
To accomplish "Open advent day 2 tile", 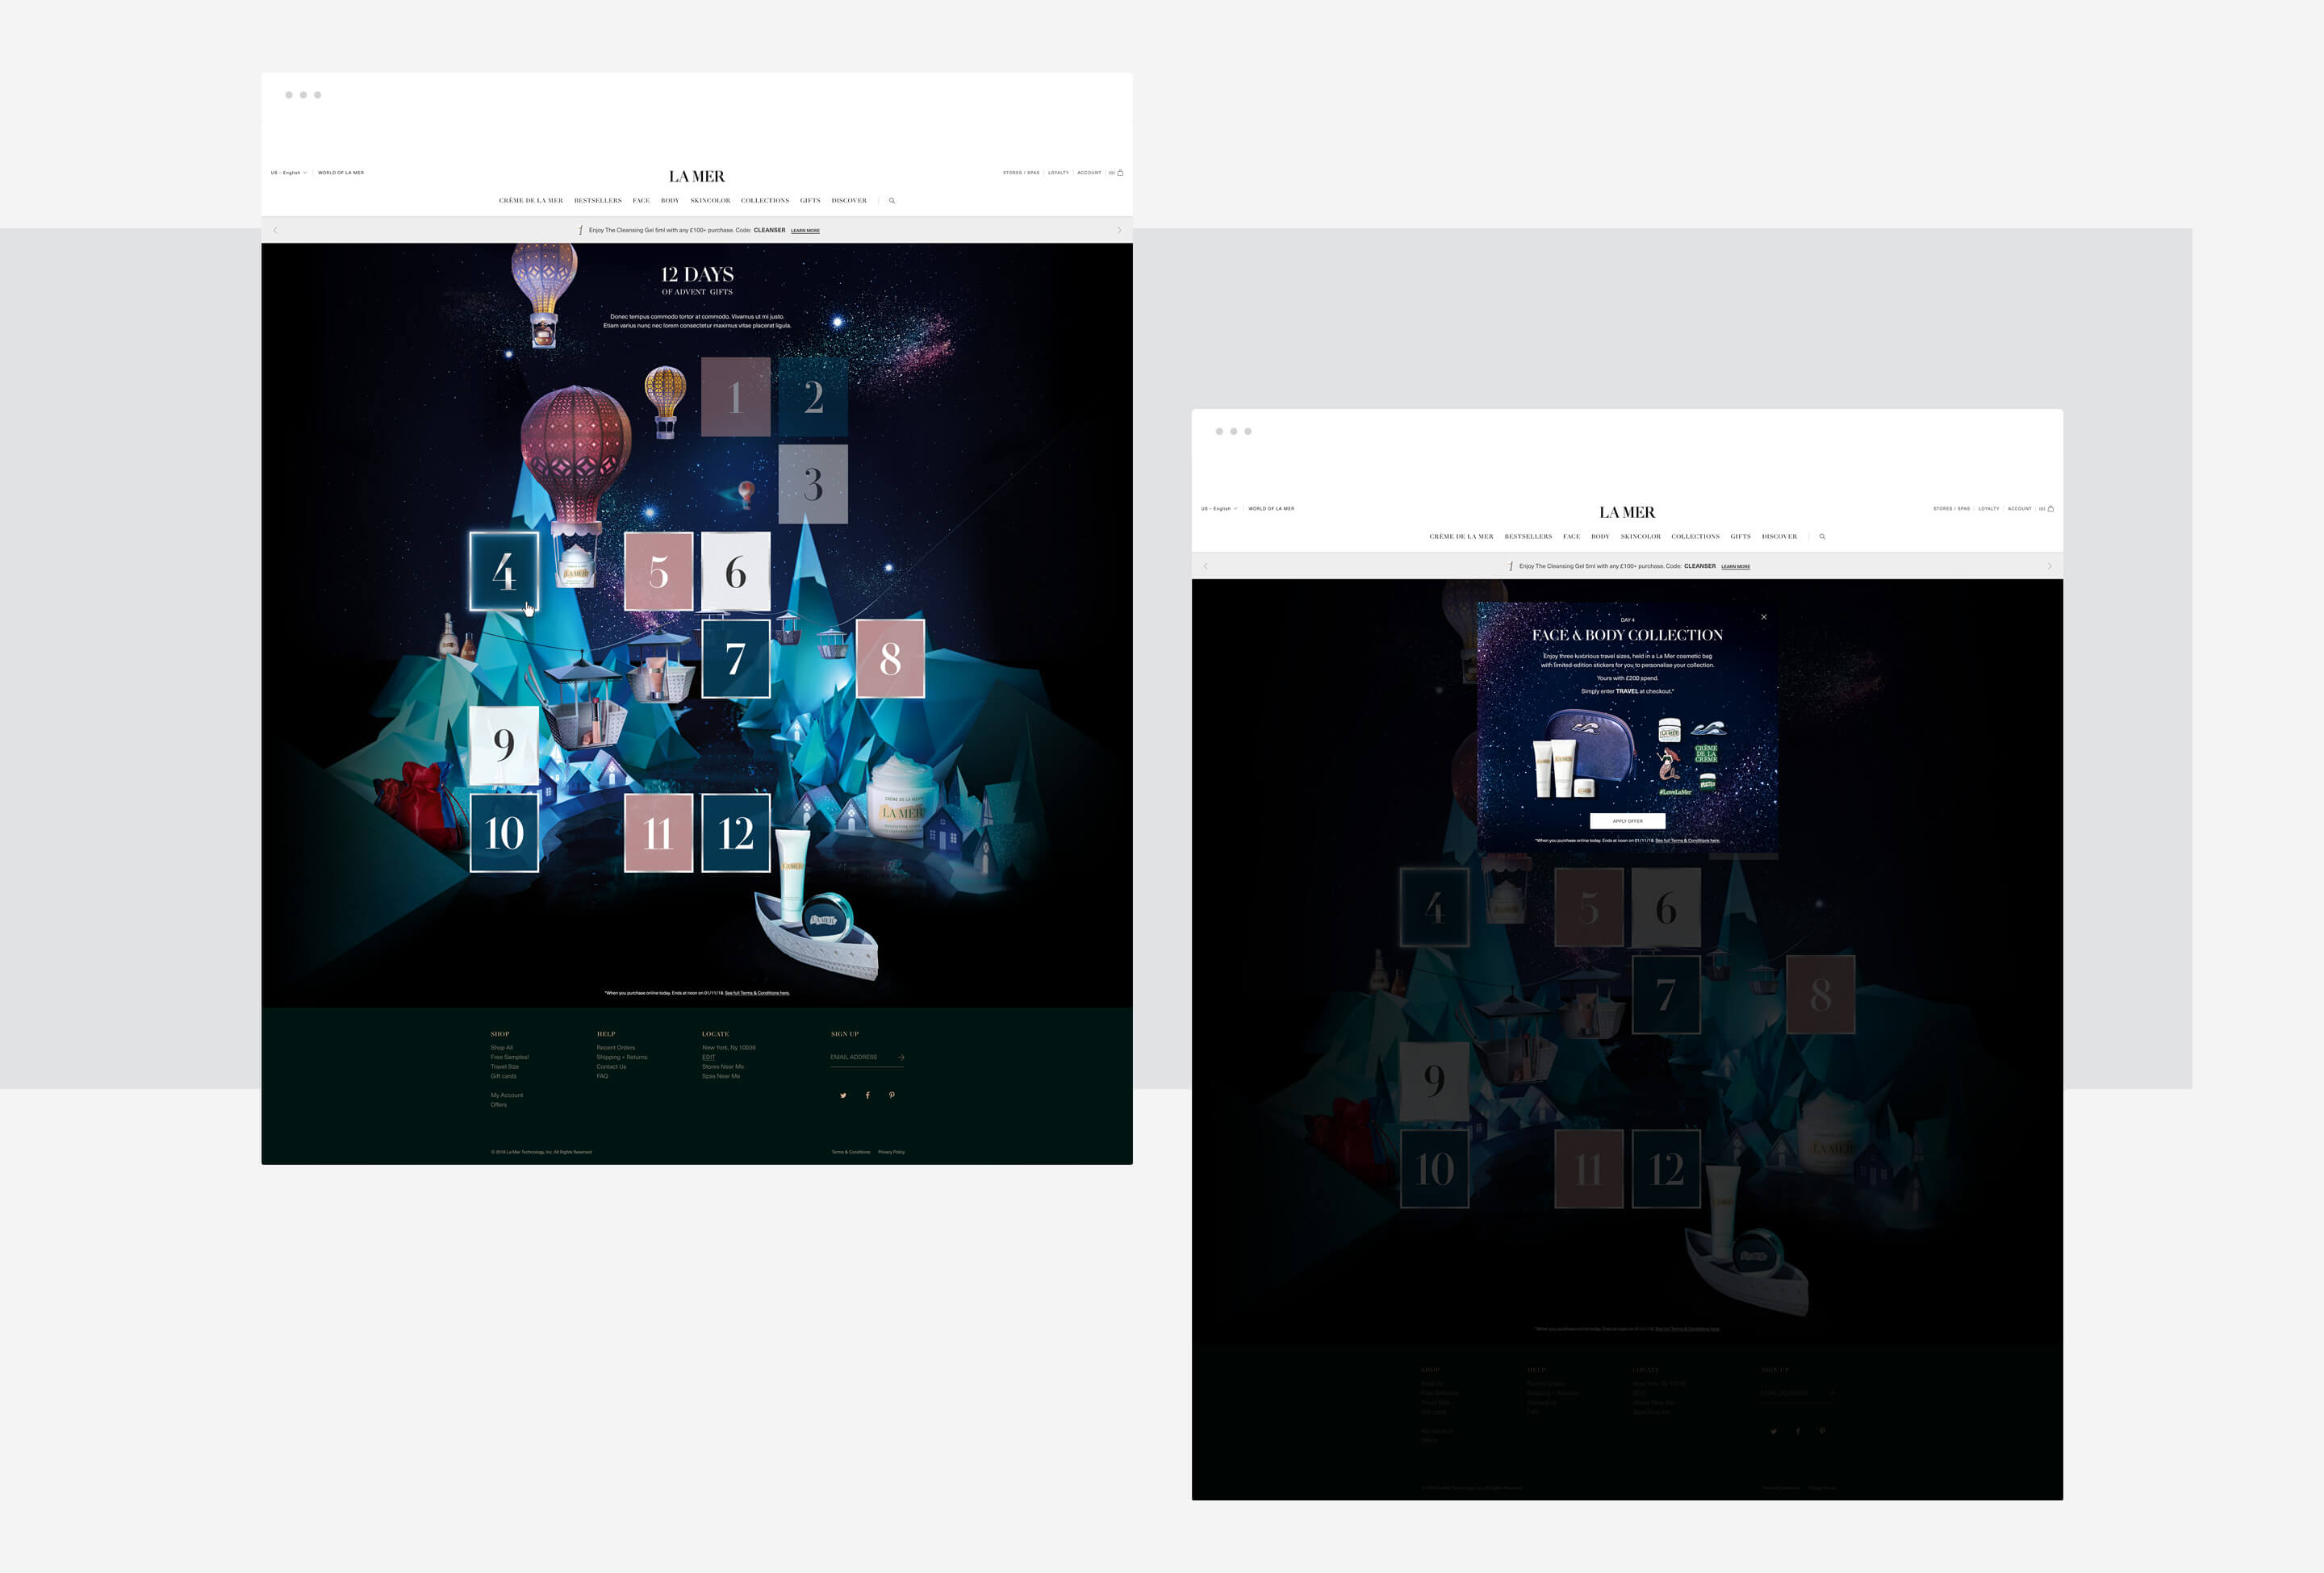I will [813, 397].
